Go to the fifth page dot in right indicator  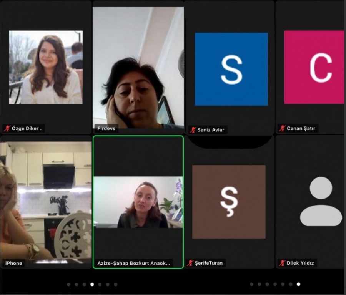click(x=283, y=284)
